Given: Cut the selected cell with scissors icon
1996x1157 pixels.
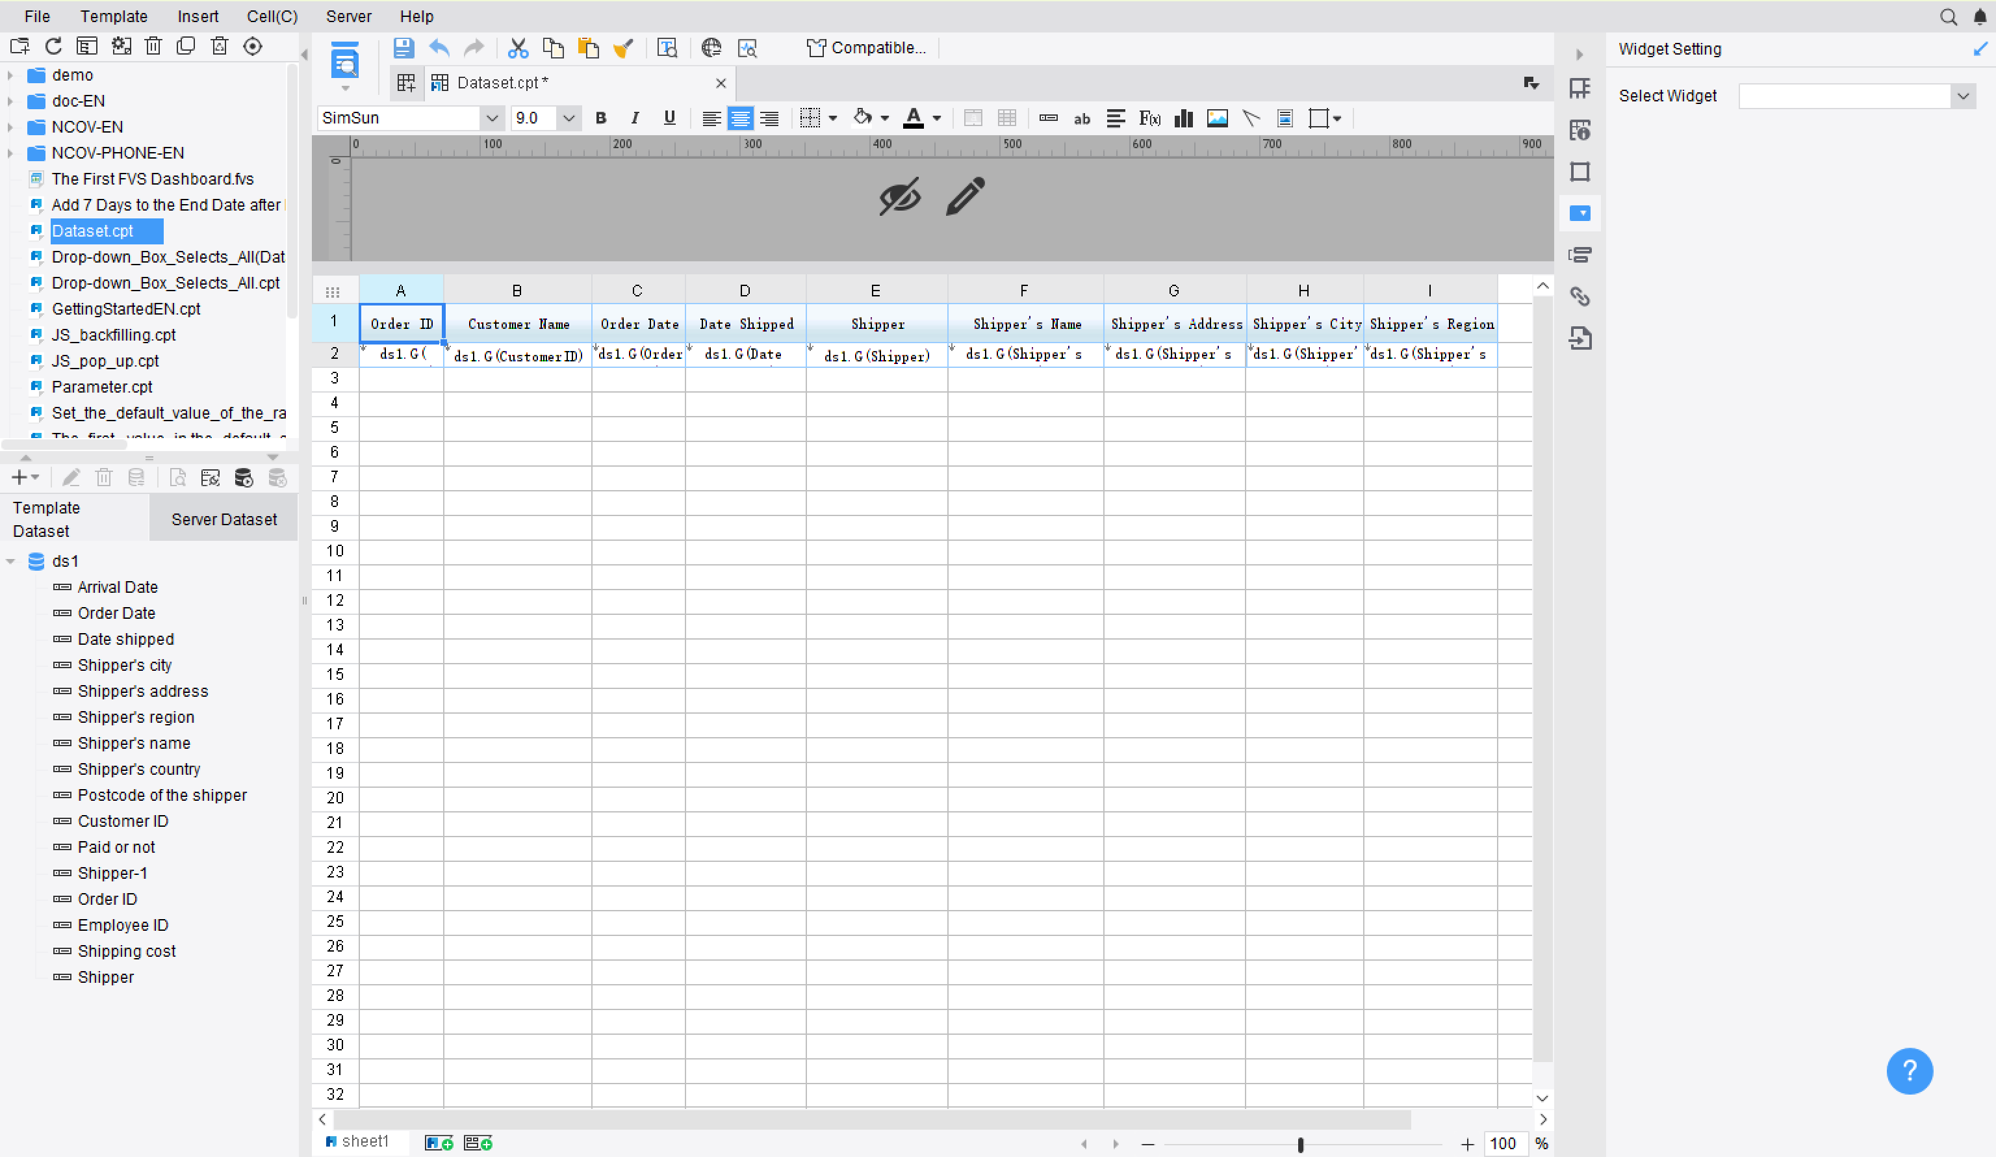Looking at the screenshot, I should pyautogui.click(x=518, y=48).
